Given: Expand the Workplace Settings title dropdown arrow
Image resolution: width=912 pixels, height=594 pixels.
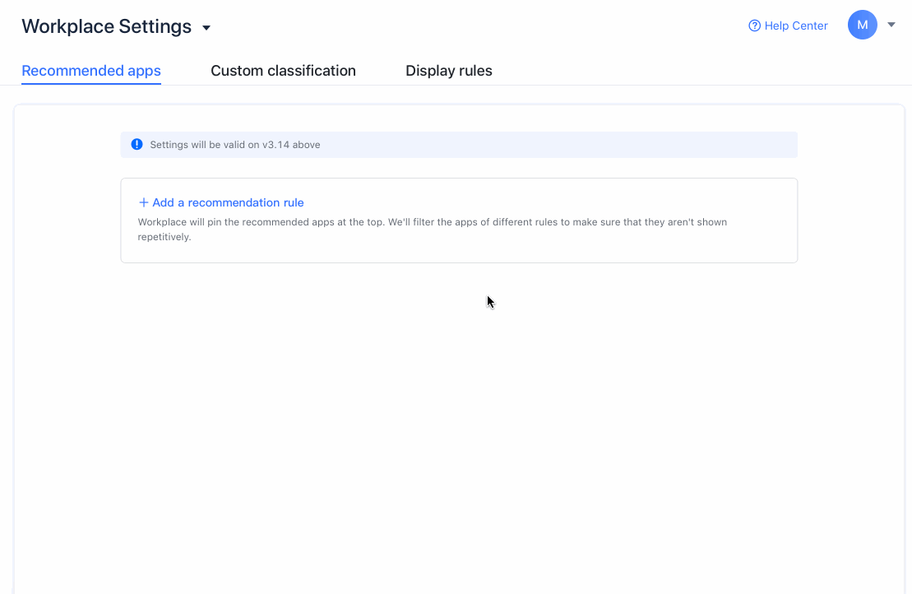Looking at the screenshot, I should [206, 28].
